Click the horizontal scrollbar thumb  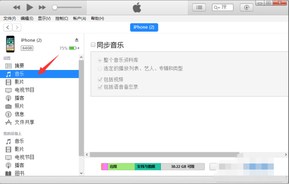pos(165,154)
